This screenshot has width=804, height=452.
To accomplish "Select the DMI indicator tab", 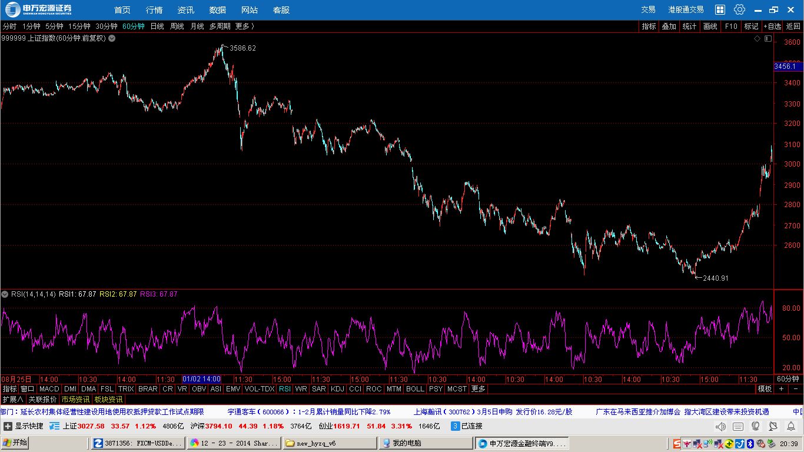I will 71,389.
